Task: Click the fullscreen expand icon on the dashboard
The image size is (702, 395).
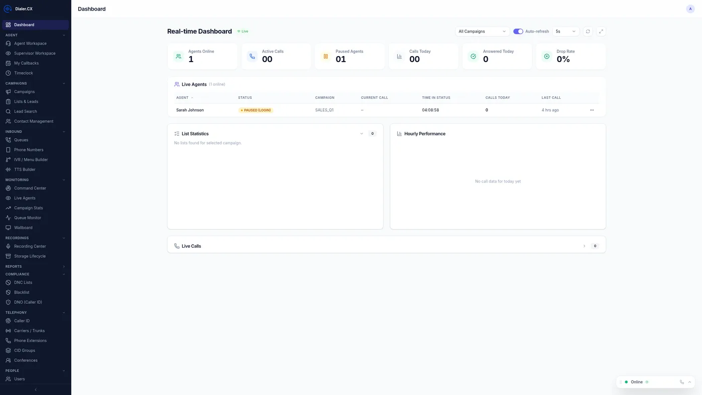Action: tap(601, 31)
